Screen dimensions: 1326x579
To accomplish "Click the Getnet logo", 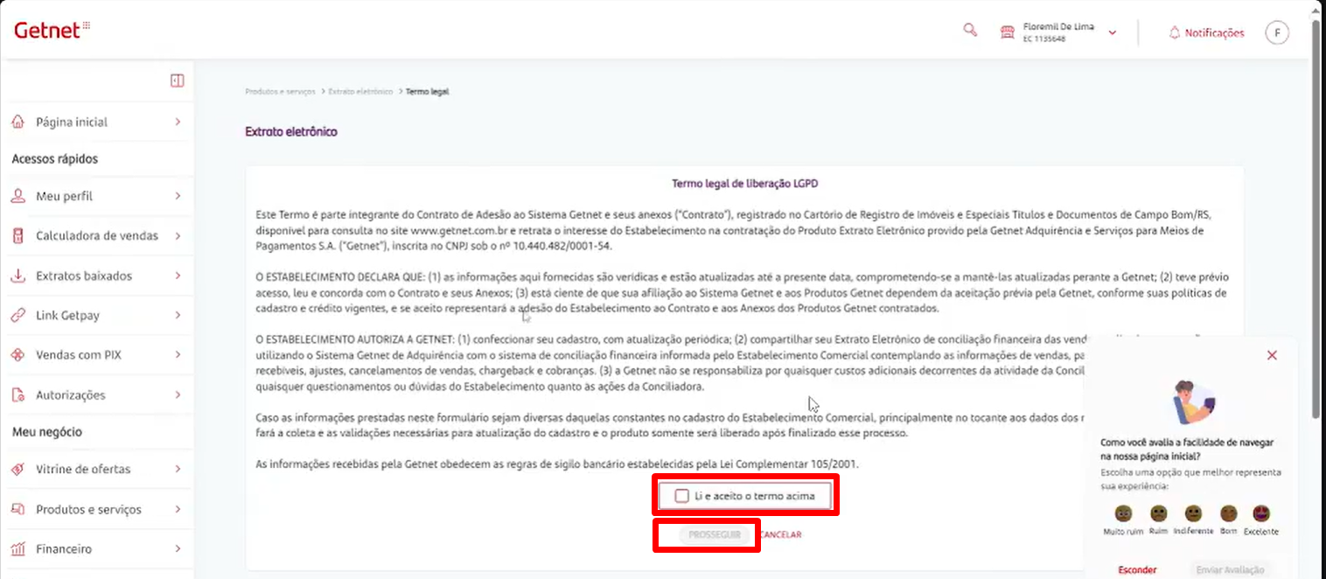I will pos(52,30).
